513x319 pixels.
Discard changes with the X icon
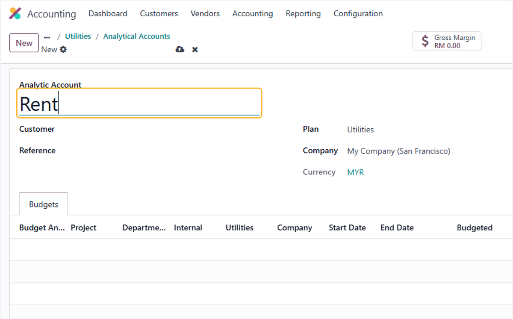[195, 50]
